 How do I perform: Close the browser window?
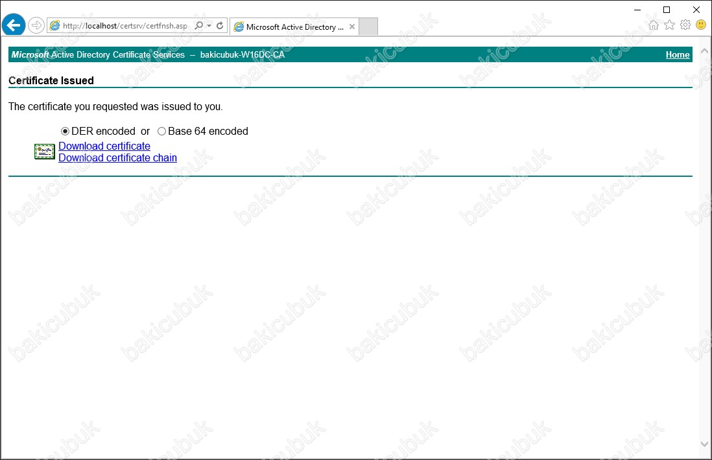(696, 10)
